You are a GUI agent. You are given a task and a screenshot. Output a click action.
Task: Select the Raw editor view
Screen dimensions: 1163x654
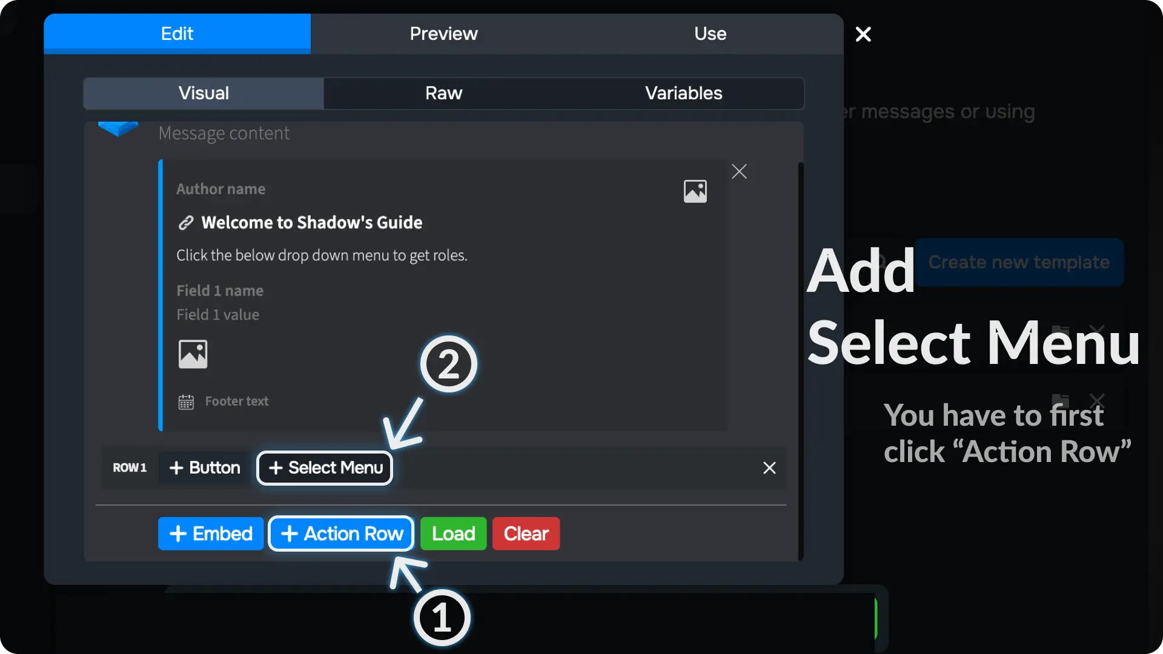(443, 93)
